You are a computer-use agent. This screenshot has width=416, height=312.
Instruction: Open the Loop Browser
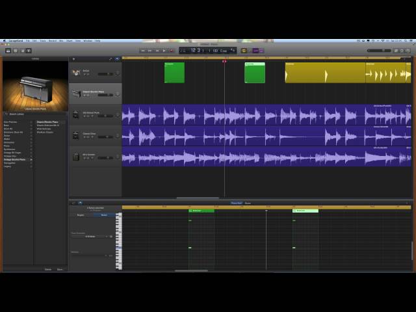click(402, 51)
